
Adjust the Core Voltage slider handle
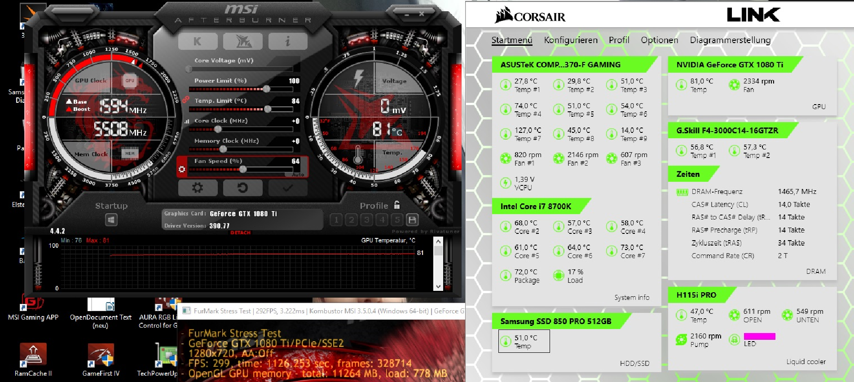(x=189, y=69)
